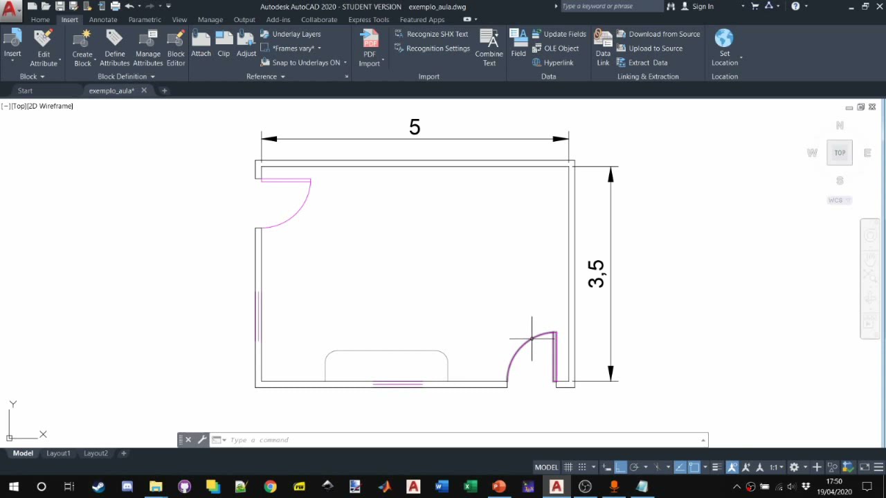Click the Combine Text tool
886x498 pixels.
pos(489,48)
